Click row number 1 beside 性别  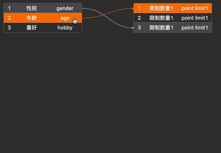9,8
